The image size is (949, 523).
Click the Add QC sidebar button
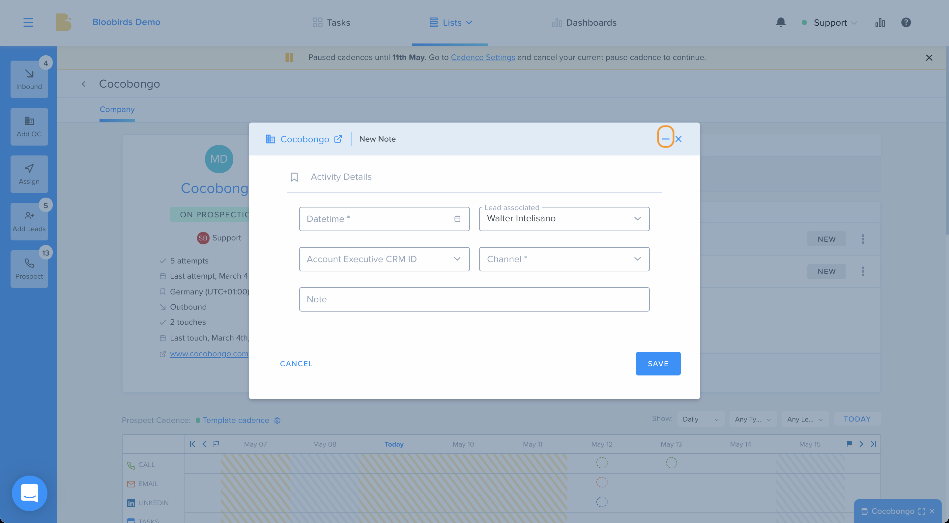pos(29,127)
